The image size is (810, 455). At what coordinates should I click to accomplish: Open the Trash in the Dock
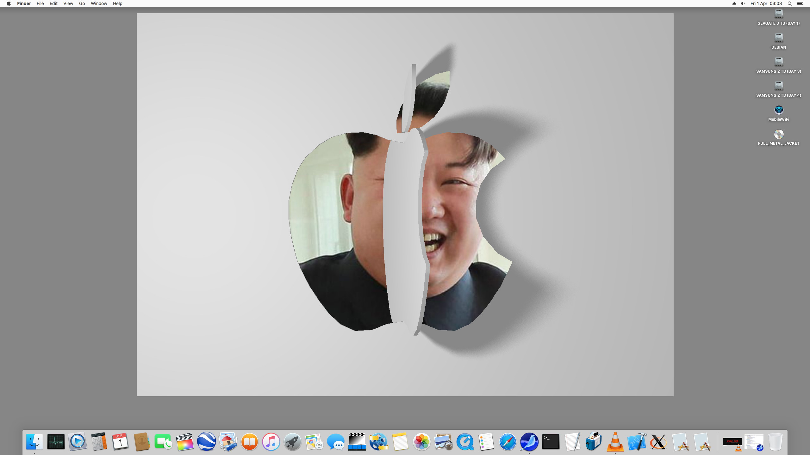tap(775, 441)
